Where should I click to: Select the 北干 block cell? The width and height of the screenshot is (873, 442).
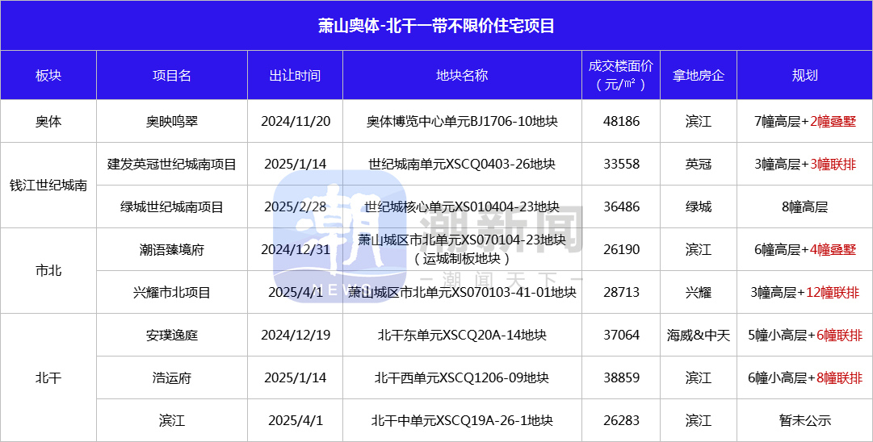pos(48,378)
